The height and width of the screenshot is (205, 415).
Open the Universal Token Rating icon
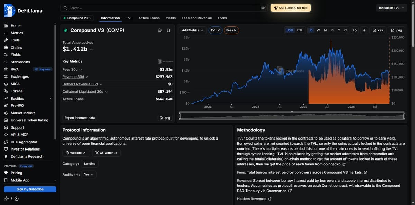pyautogui.click(x=6, y=120)
